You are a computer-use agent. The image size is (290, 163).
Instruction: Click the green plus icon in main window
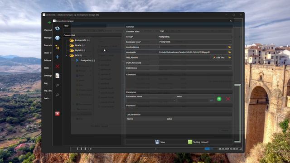click(x=49, y=23)
